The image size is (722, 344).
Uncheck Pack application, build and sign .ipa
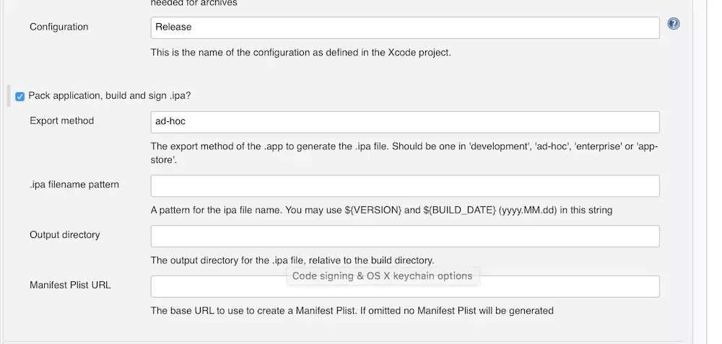[x=20, y=96]
